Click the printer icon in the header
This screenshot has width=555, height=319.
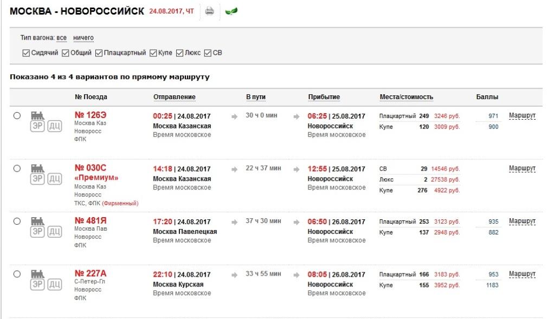pos(209,11)
